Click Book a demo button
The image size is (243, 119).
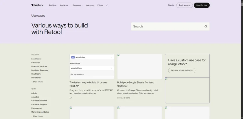tap(185, 5)
